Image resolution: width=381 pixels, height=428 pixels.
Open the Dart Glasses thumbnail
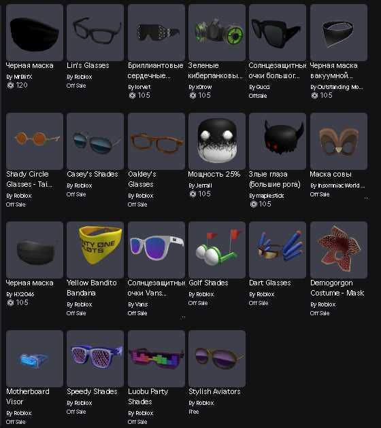(x=278, y=250)
